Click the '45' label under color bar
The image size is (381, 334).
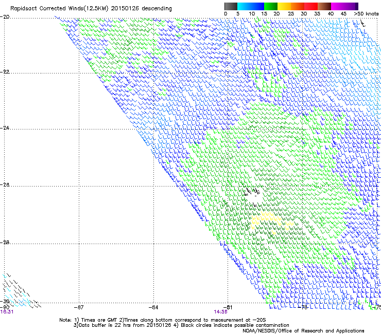(x=343, y=14)
